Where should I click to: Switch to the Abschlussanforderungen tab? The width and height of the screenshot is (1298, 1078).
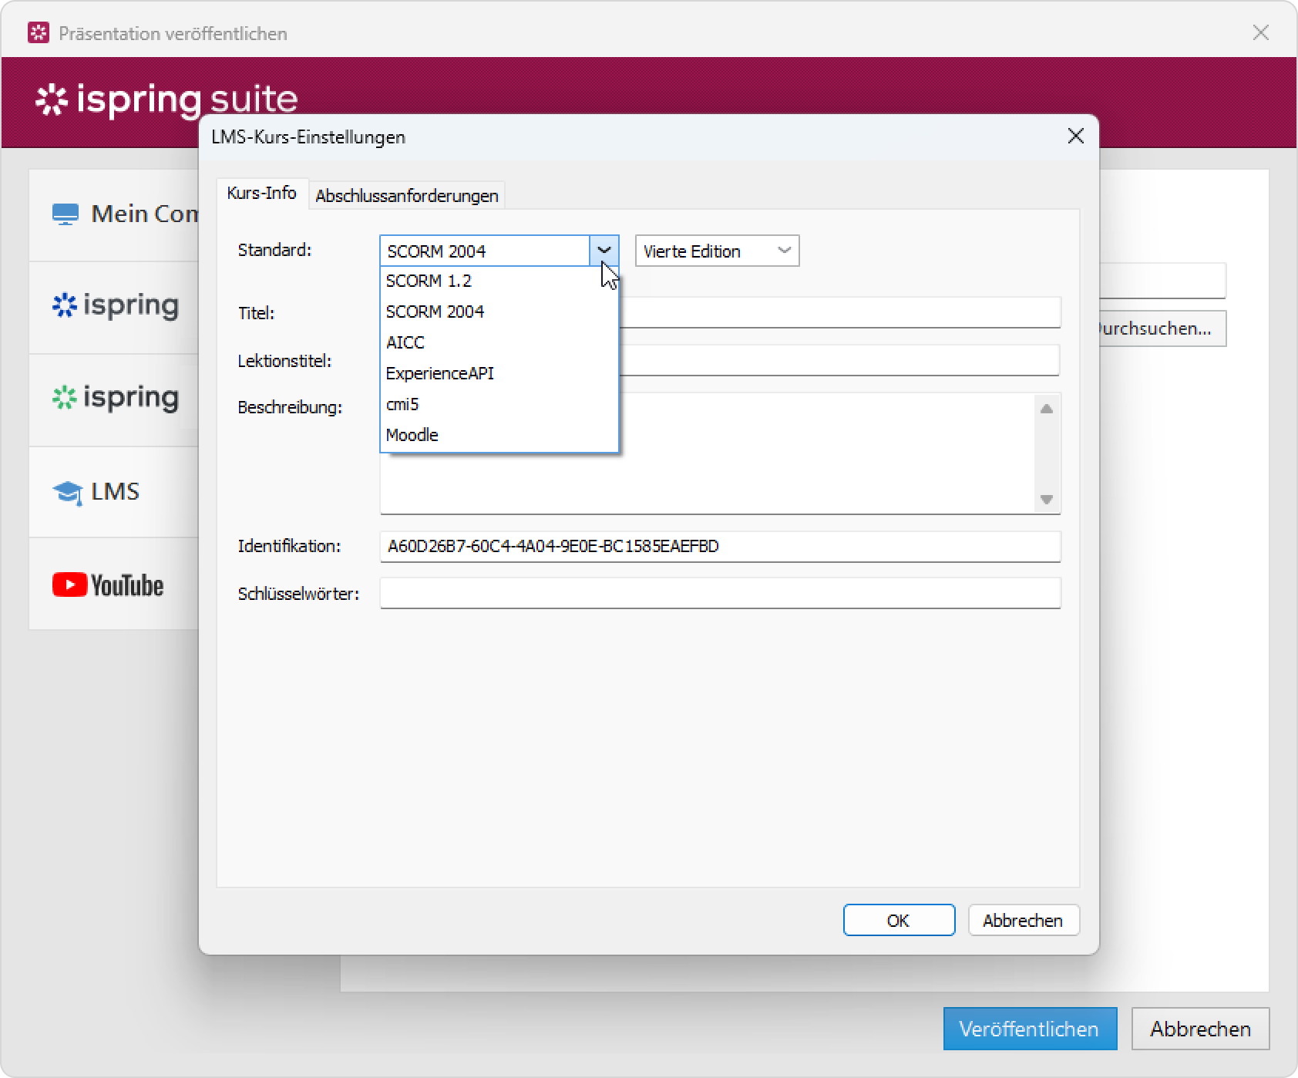click(407, 196)
